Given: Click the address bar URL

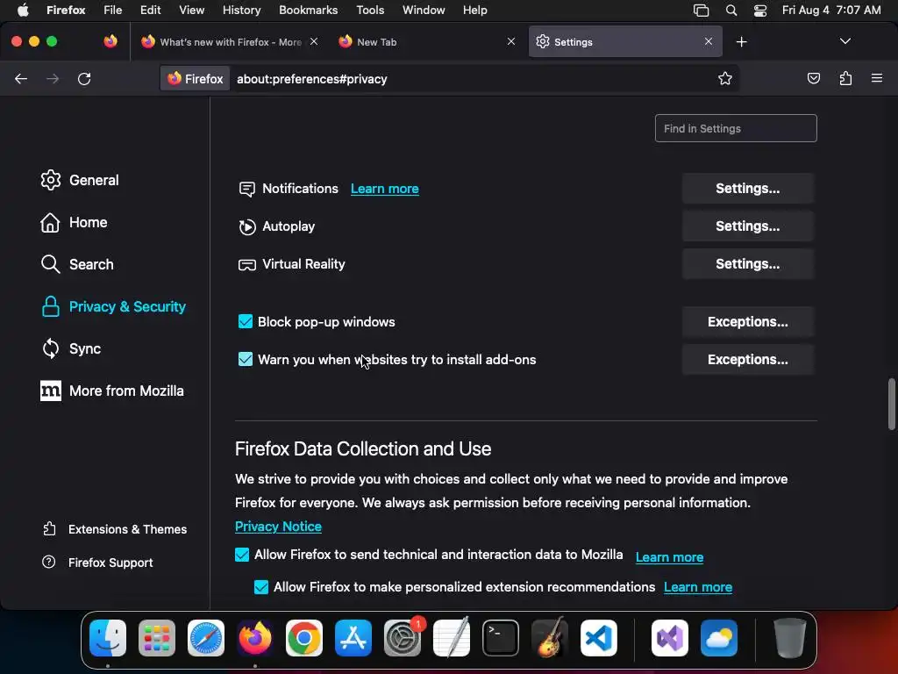Looking at the screenshot, I should pyautogui.click(x=311, y=79).
